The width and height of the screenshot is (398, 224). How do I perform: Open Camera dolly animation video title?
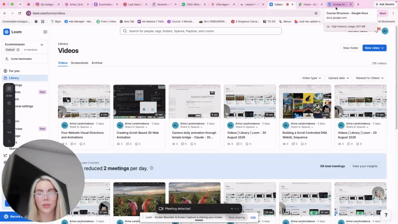pos(194,135)
